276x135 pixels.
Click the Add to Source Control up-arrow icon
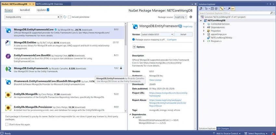point(214,133)
